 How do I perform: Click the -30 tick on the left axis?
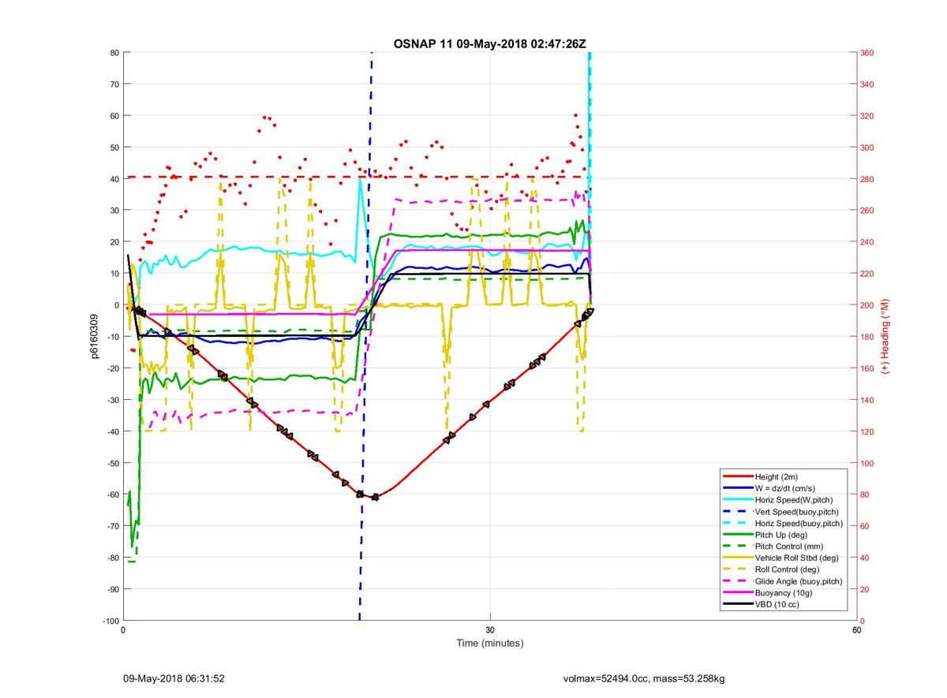(x=112, y=400)
